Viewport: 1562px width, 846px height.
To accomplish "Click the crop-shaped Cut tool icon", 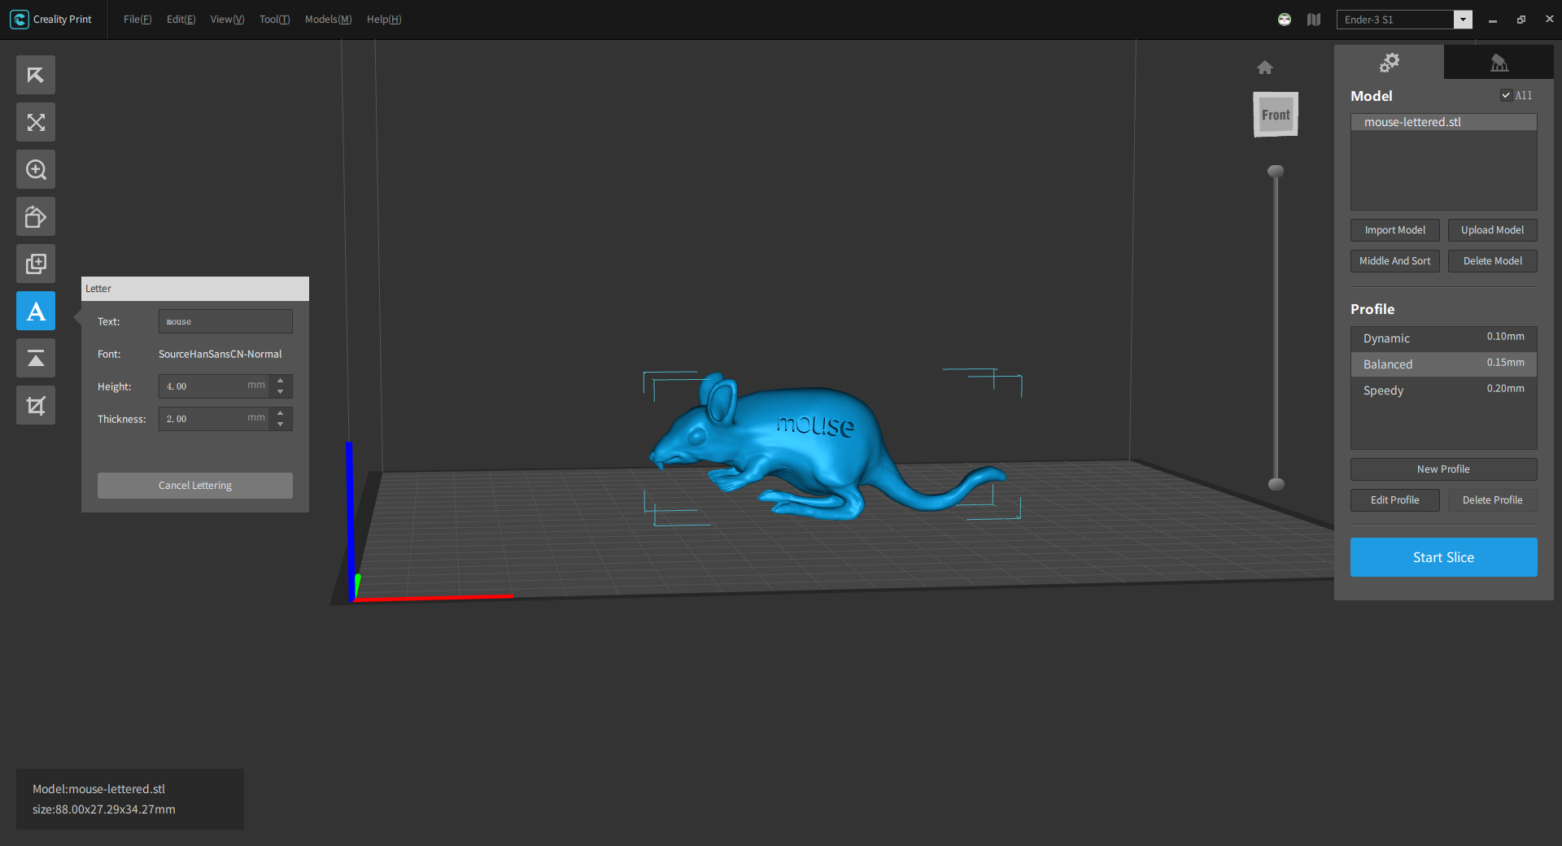I will tap(36, 406).
